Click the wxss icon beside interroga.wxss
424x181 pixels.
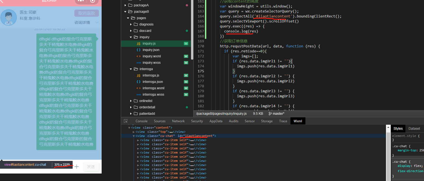tap(138, 95)
